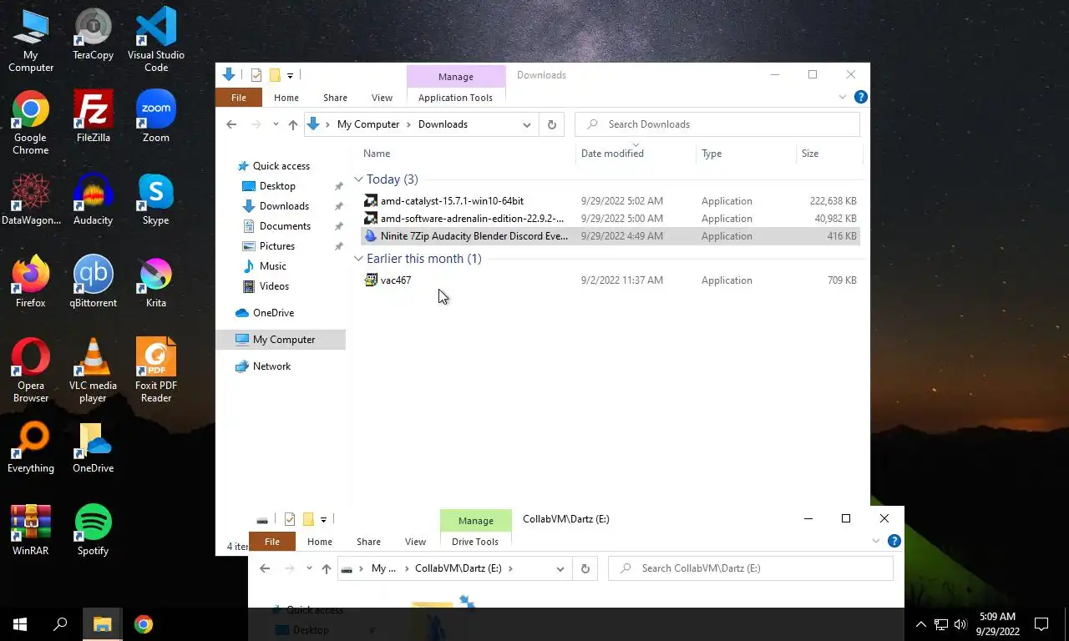
Task: Launch Visual Studio Code from desktop
Action: (156, 39)
